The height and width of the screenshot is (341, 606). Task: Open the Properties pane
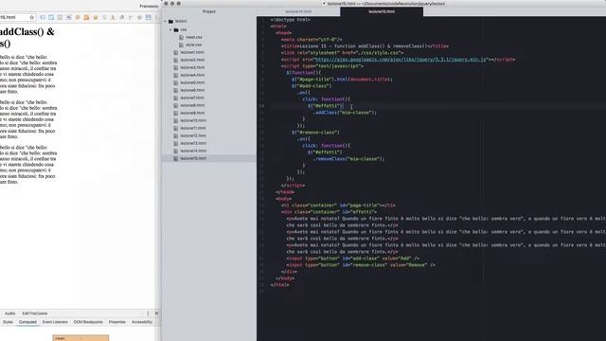(x=117, y=322)
